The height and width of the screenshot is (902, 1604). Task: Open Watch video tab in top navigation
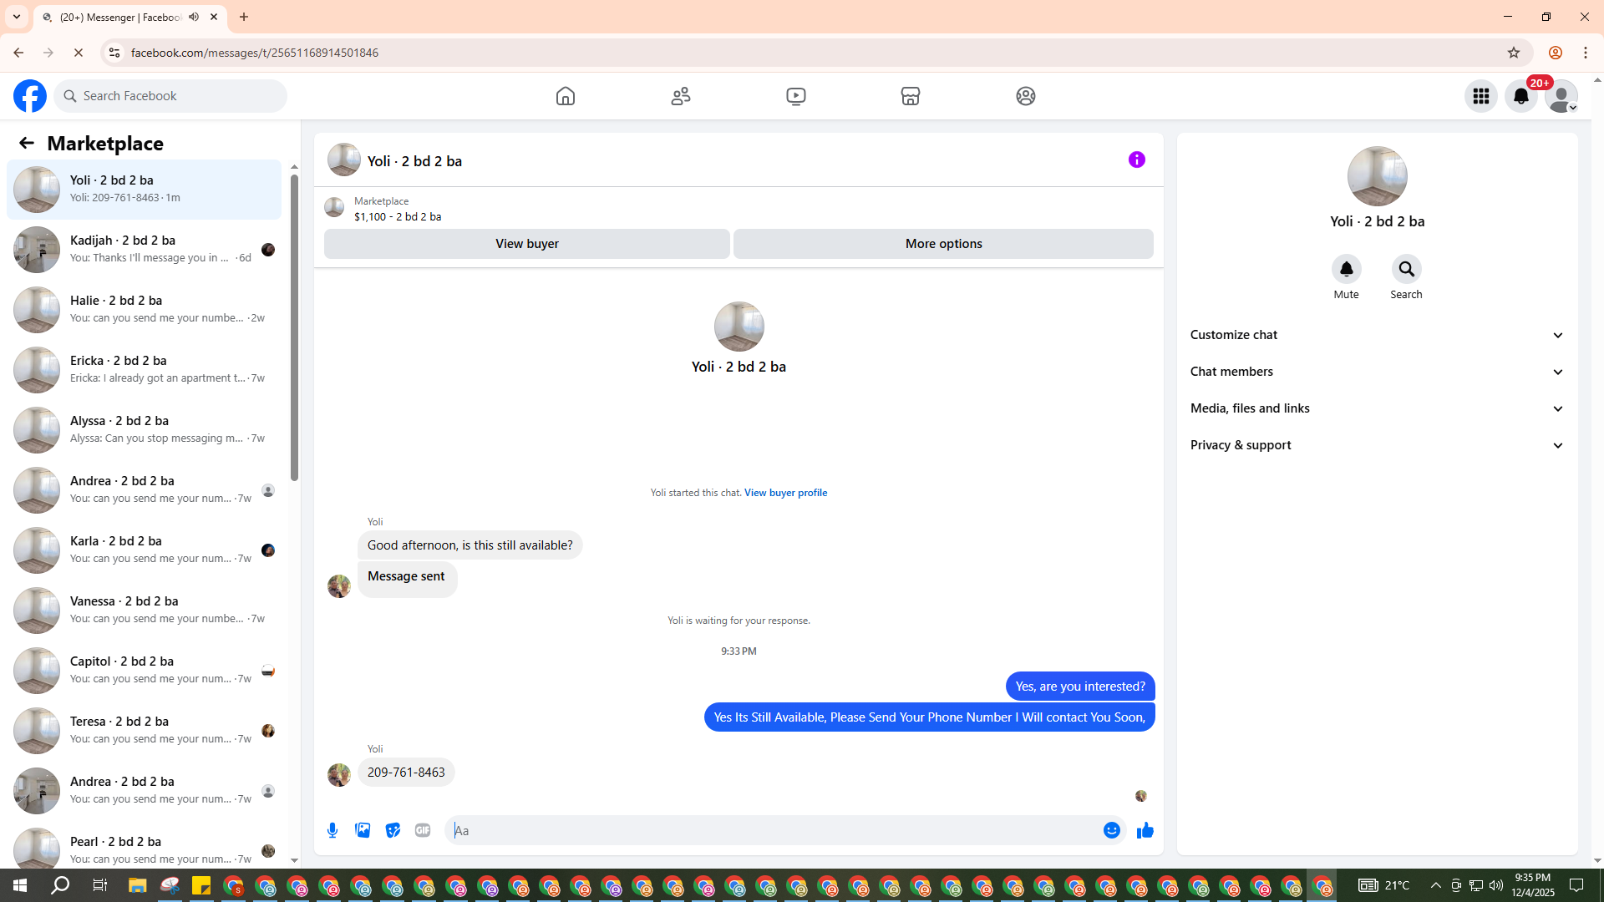[795, 96]
